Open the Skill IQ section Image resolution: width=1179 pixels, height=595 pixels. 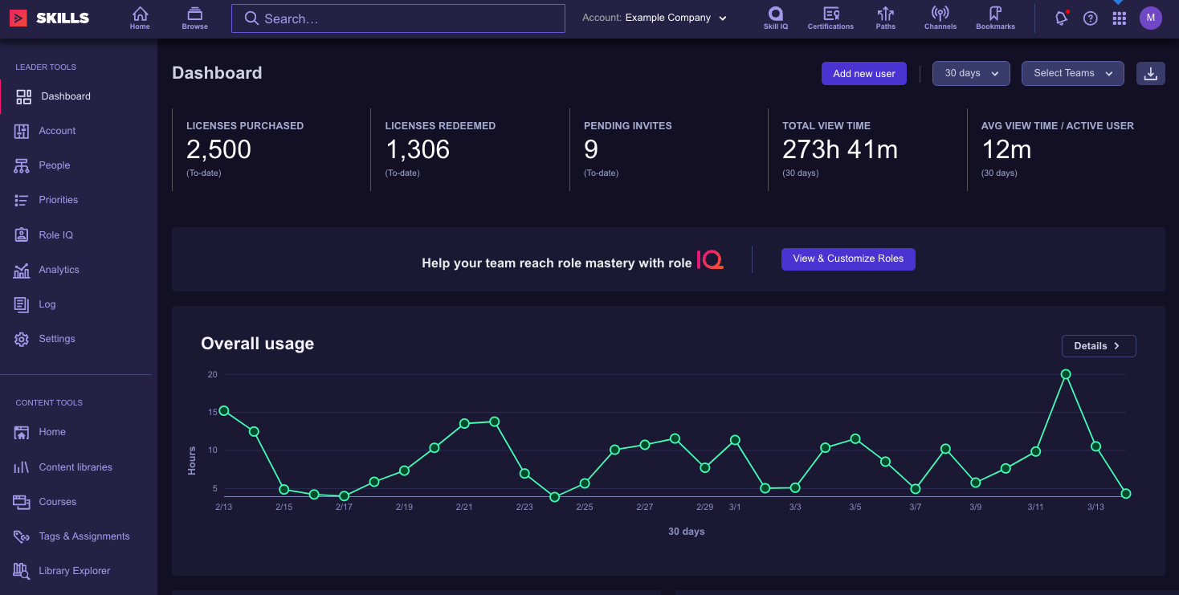coord(774,18)
